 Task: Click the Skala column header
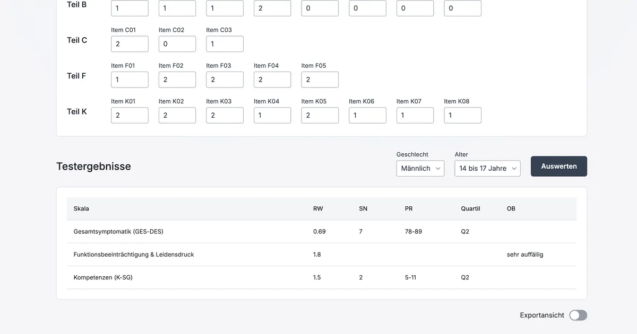[81, 209]
